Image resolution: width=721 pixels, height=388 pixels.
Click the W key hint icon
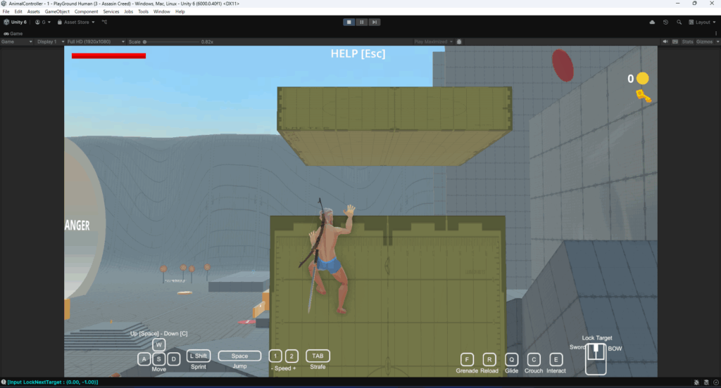point(158,344)
